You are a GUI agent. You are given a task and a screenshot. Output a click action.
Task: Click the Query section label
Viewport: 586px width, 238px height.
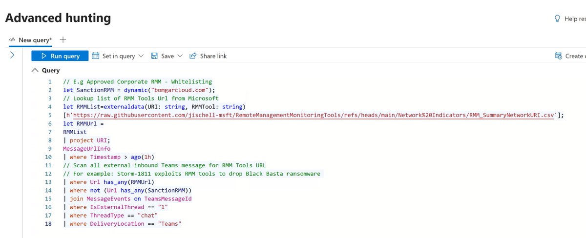51,70
